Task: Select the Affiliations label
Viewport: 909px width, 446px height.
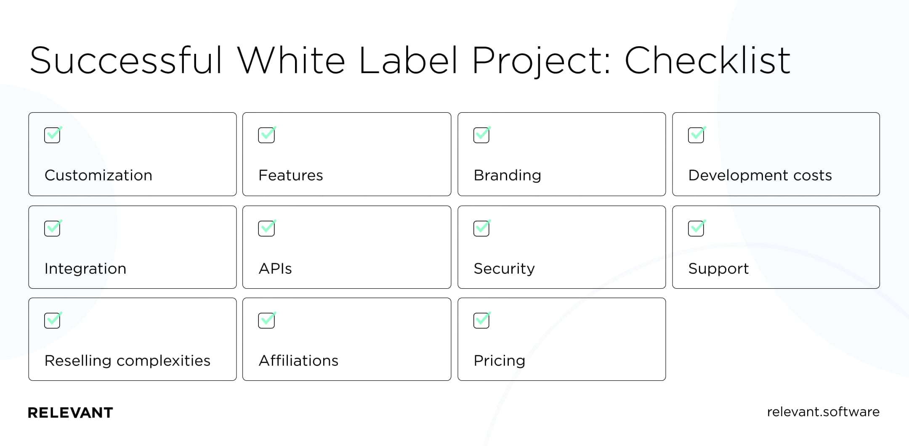Action: (x=298, y=361)
